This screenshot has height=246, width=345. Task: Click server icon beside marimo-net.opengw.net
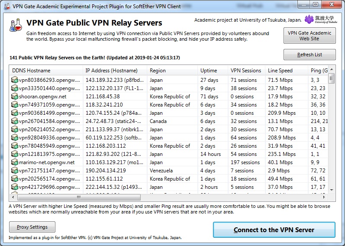point(15,162)
